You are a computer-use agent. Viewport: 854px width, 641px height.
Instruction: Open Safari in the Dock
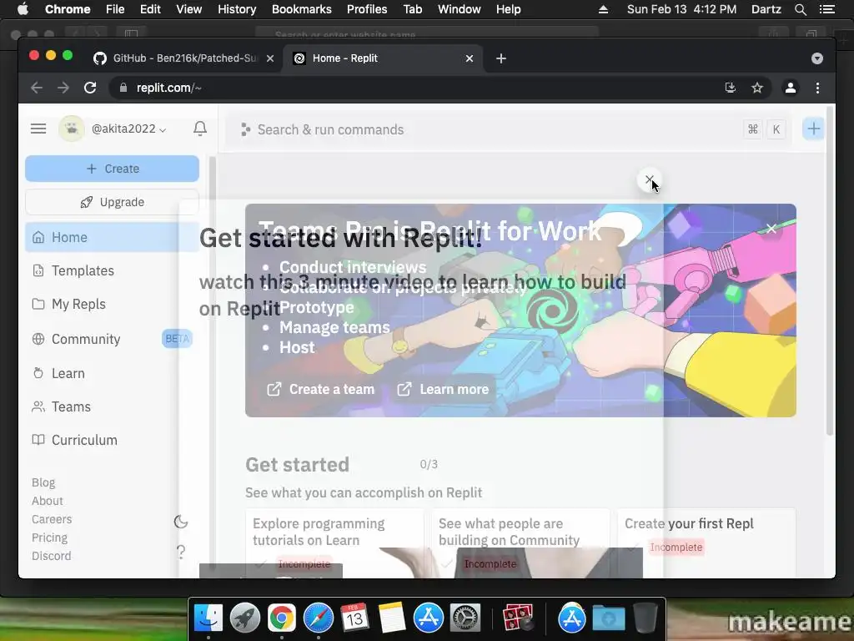(318, 618)
